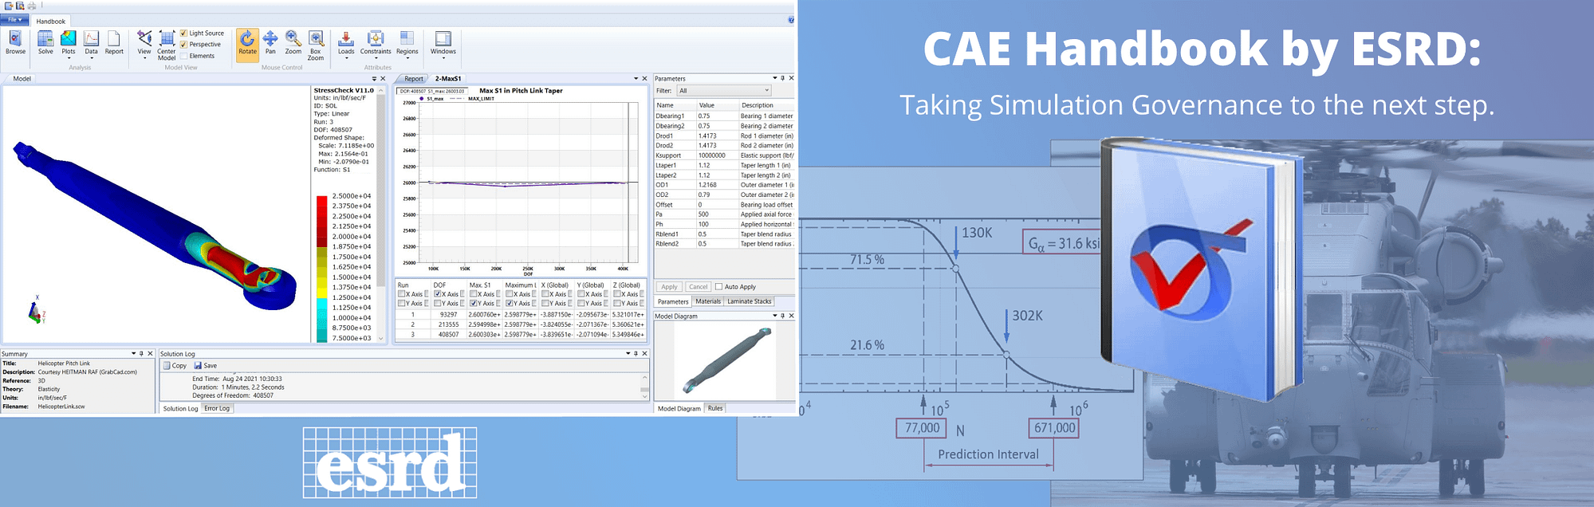The height and width of the screenshot is (507, 1594).
Task: Toggle the Perspective checkbox
Action: tap(184, 45)
